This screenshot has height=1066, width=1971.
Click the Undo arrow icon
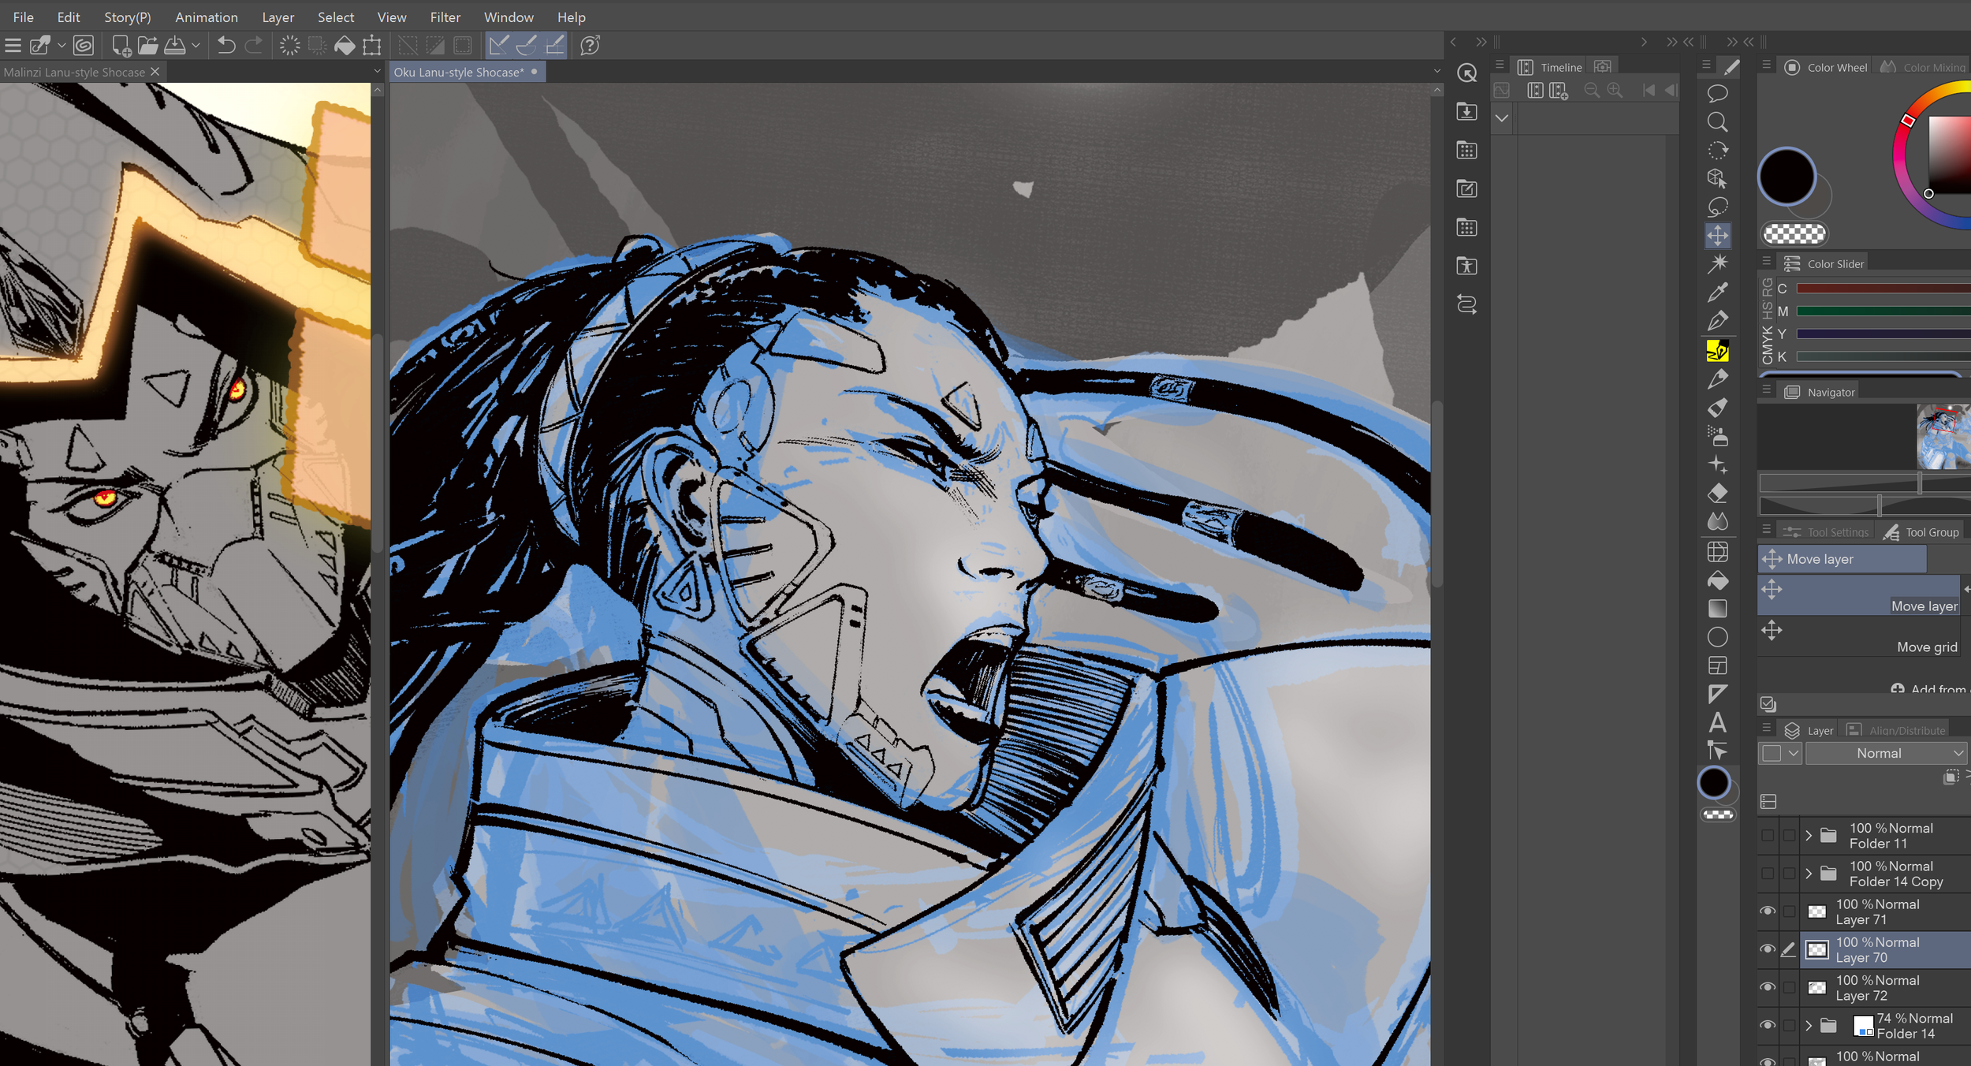pyautogui.click(x=226, y=46)
